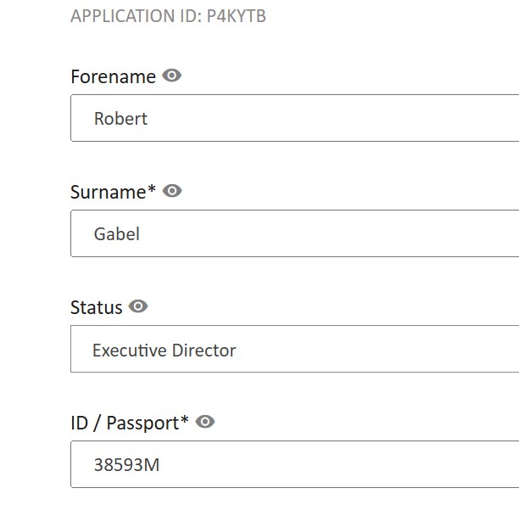Place cursor on the name Gabel
The height and width of the screenshot is (505, 519).
(117, 234)
